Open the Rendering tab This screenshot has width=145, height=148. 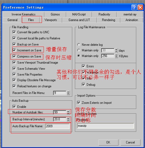pyautogui.click(x=108, y=20)
